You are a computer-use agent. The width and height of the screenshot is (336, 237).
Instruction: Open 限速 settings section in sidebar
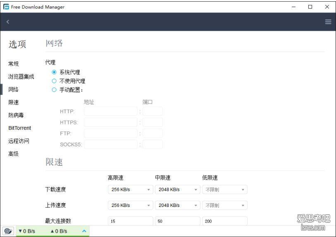(14, 102)
